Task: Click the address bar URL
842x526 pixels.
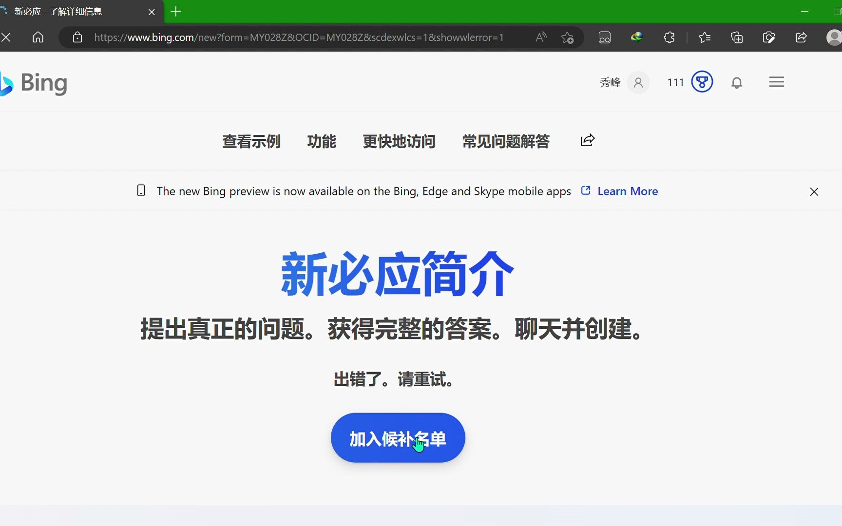Action: click(x=299, y=38)
